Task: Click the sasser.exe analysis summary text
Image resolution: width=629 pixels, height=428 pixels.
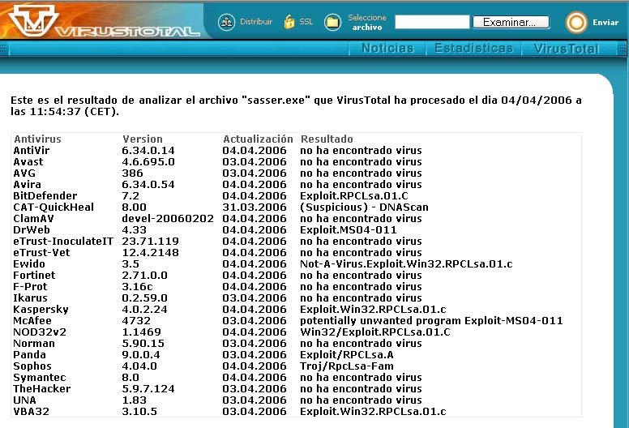Action: pyautogui.click(x=296, y=105)
